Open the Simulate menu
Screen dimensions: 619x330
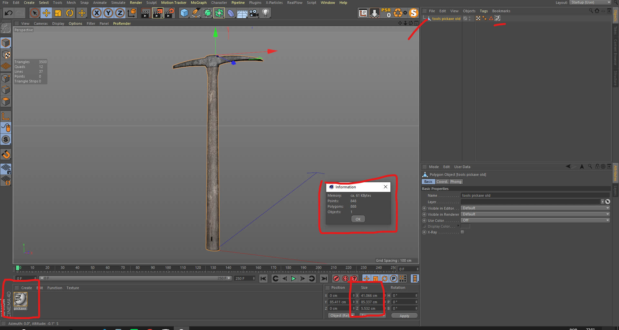(x=118, y=3)
